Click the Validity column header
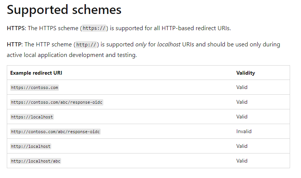The image size is (301, 178). click(x=246, y=73)
